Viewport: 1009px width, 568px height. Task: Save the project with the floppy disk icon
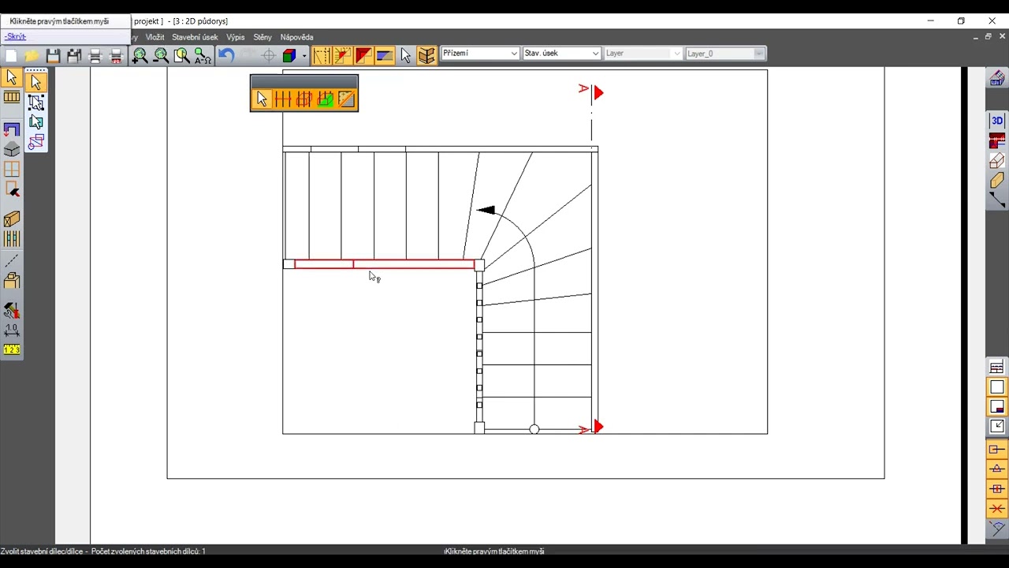point(53,55)
